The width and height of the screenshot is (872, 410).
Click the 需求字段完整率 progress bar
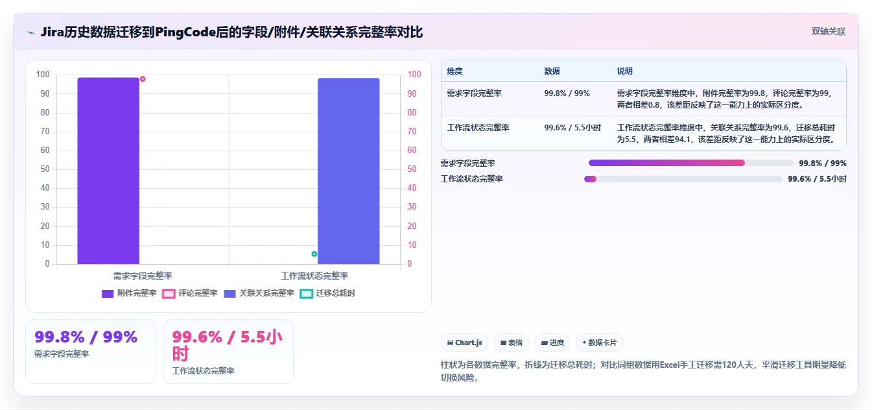(x=691, y=163)
